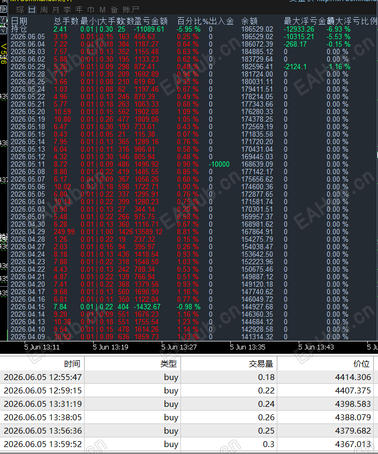Select the 日 daily statistics tab
This screenshot has height=454, width=378.
click(x=32, y=10)
